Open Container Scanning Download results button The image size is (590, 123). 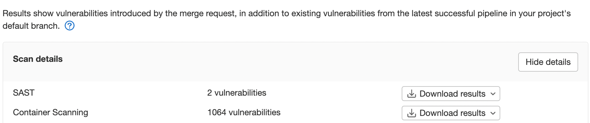coord(451,113)
